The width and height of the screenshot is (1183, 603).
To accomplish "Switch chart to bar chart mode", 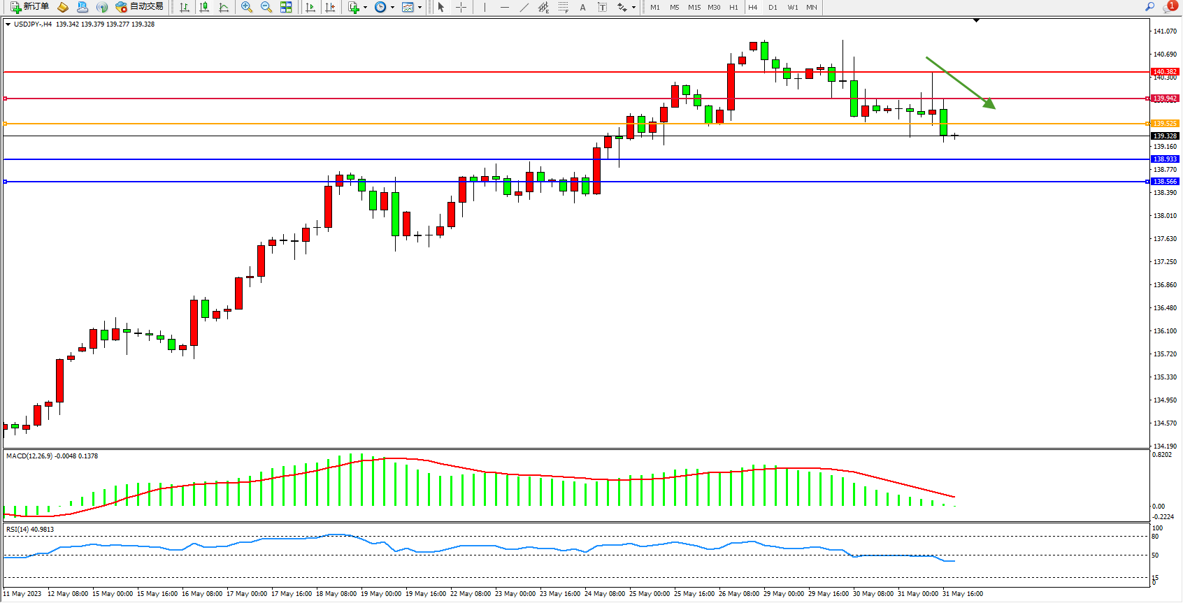I will [185, 7].
